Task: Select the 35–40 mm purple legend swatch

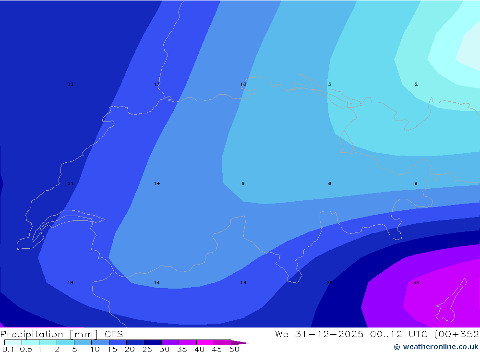Action: [187, 342]
